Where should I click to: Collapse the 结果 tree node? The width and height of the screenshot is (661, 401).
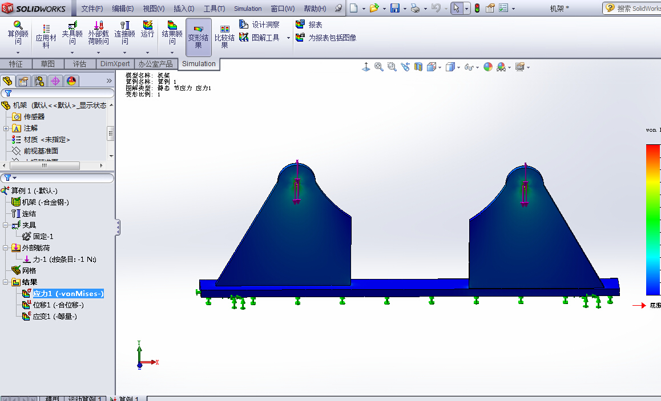(6, 282)
